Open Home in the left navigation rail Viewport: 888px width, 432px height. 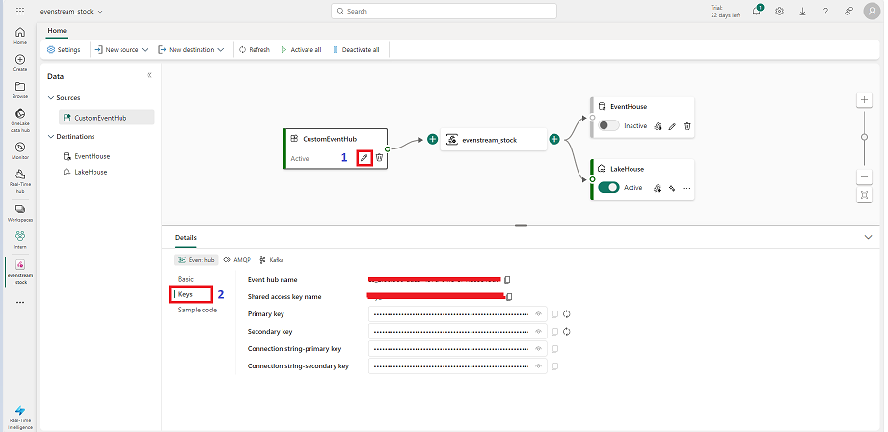click(20, 36)
